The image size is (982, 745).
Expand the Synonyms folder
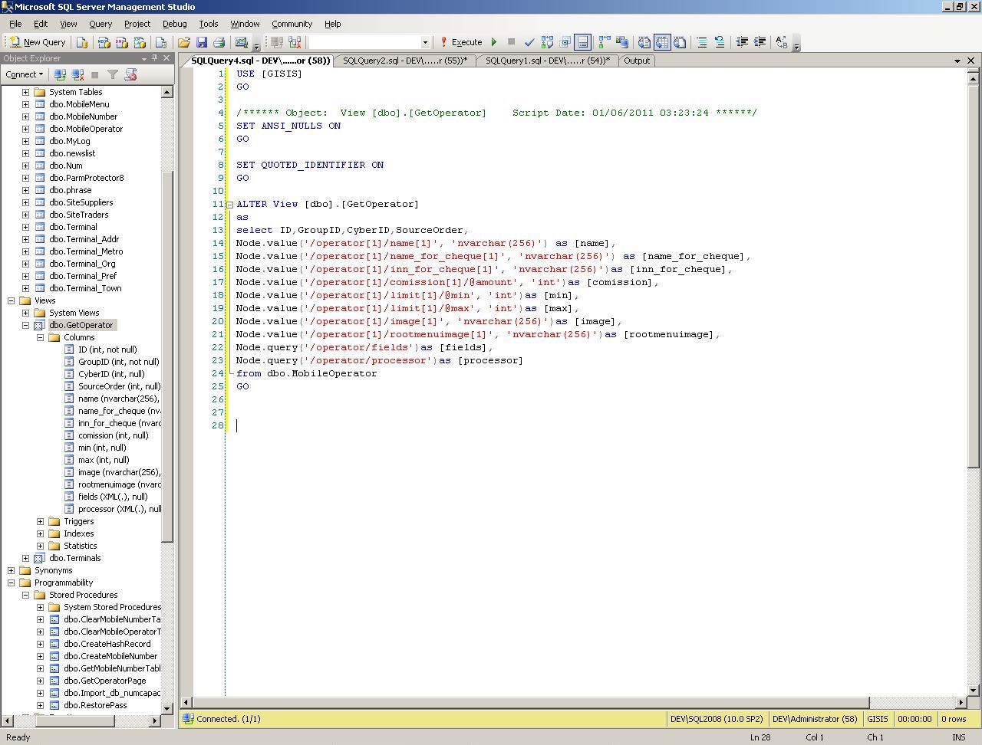(x=11, y=570)
